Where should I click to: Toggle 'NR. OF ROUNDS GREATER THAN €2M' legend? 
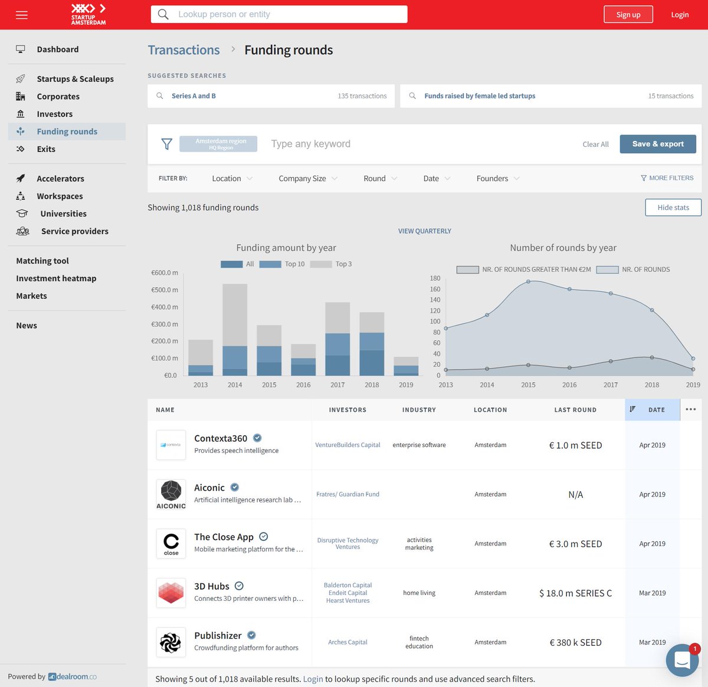click(x=524, y=269)
